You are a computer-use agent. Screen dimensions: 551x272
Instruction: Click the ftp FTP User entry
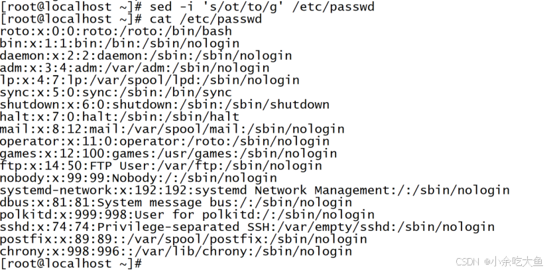pyautogui.click(x=161, y=165)
